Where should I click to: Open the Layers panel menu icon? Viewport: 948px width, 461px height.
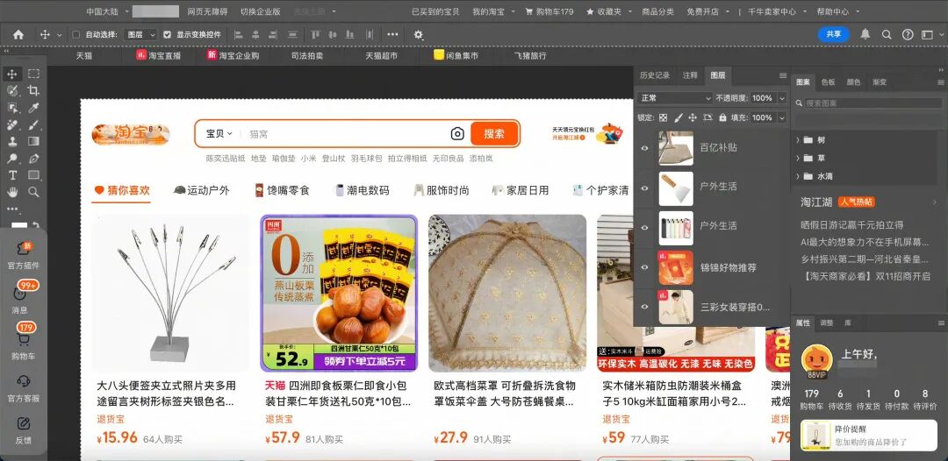coord(783,75)
